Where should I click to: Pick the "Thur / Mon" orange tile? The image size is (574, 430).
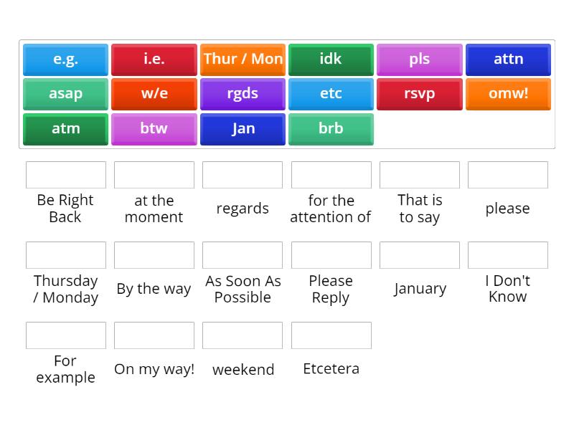(243, 59)
